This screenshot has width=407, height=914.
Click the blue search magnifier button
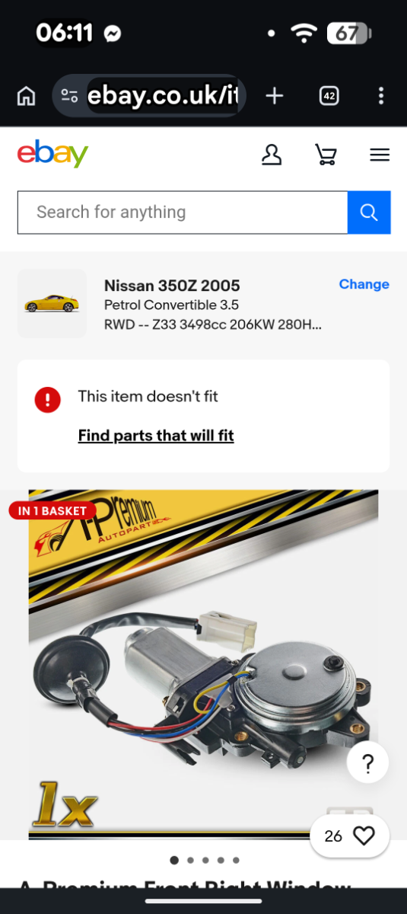[x=369, y=213]
